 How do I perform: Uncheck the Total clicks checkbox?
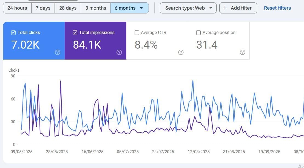pyautogui.click(x=13, y=33)
